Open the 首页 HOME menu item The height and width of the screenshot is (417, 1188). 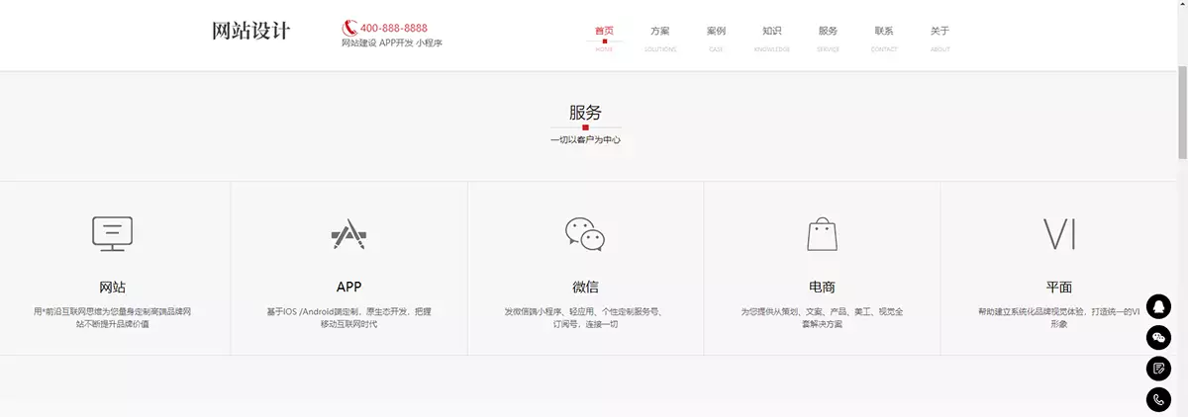tap(604, 38)
